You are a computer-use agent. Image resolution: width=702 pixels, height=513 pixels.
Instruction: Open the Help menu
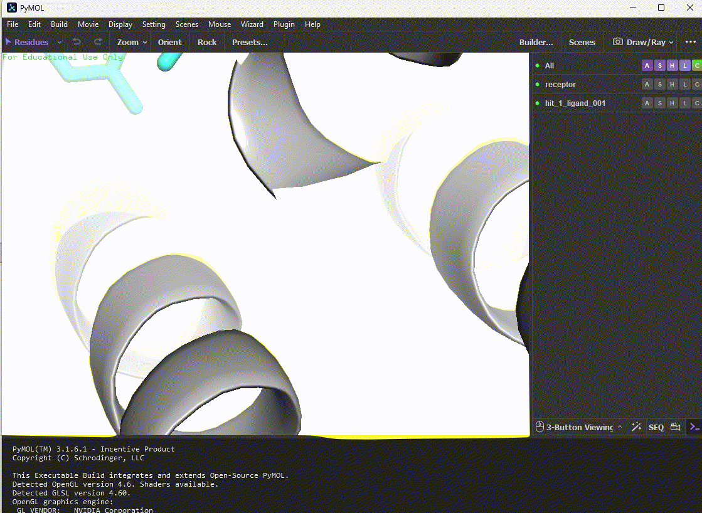click(312, 24)
